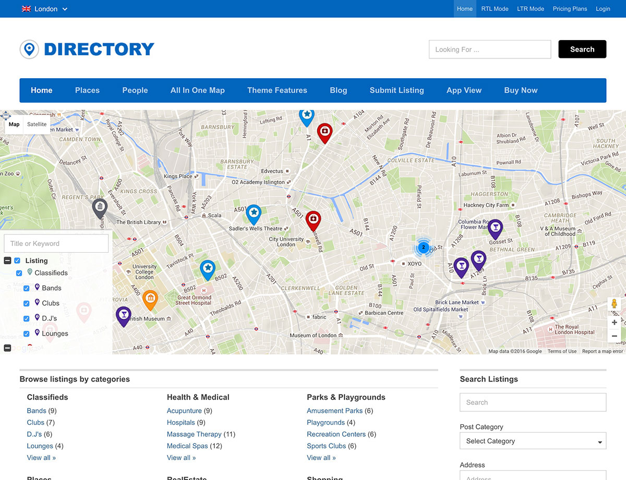This screenshot has width=626, height=480.
Task: Open the Lounges (4) category link
Action: pos(40,446)
